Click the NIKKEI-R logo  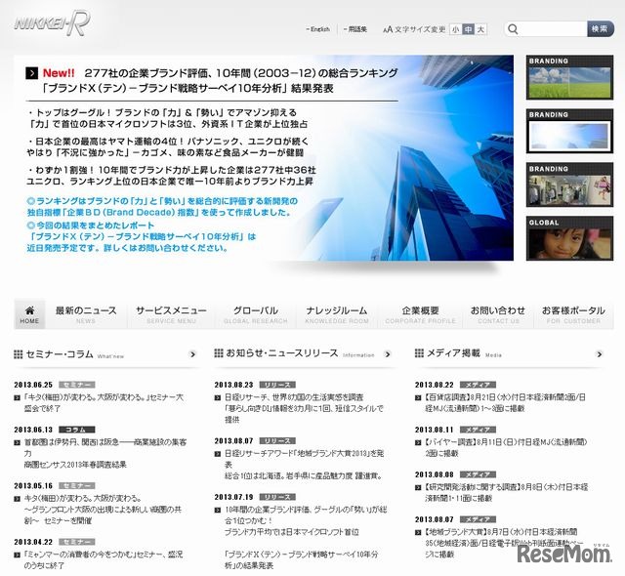[x=52, y=23]
